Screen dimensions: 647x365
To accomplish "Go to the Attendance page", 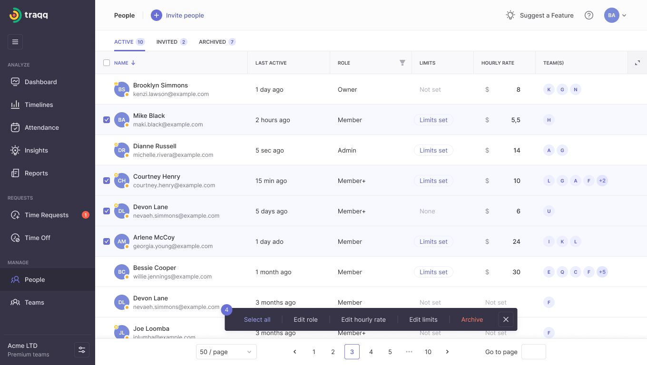I will pyautogui.click(x=41, y=127).
